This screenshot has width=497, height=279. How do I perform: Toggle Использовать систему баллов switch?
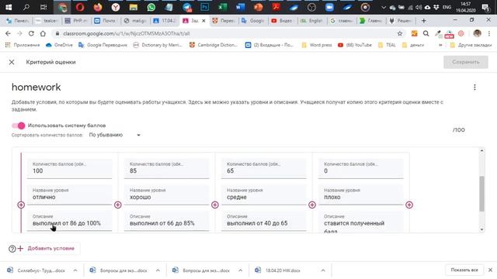click(x=19, y=126)
